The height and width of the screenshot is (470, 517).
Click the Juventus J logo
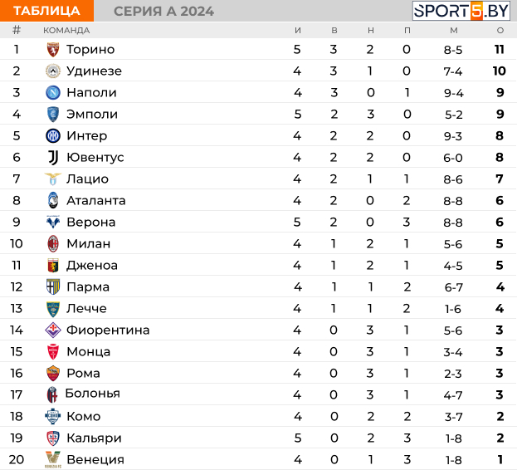tap(53, 157)
